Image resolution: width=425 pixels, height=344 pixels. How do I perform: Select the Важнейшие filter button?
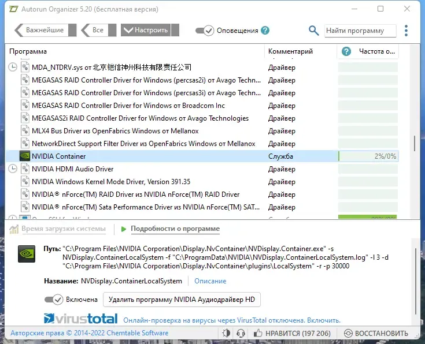[x=41, y=30]
